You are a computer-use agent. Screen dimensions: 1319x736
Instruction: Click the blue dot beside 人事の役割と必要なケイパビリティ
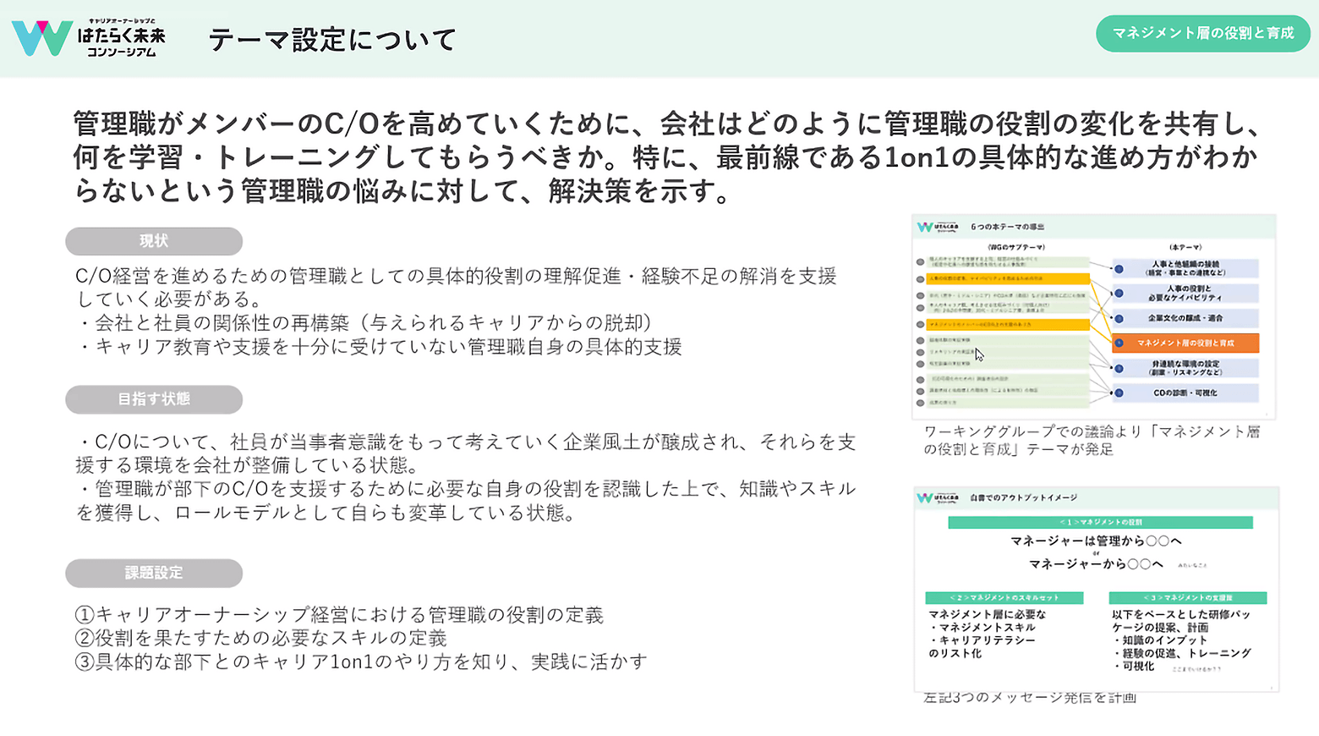coord(1119,294)
